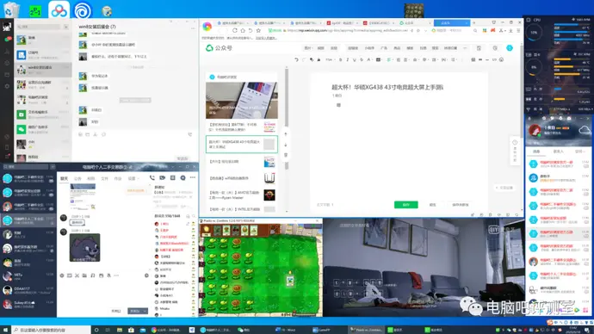Viewport: 594px width, 334px height.
Task: Undo the last edit in the article editor toolbar
Action: tap(296, 60)
